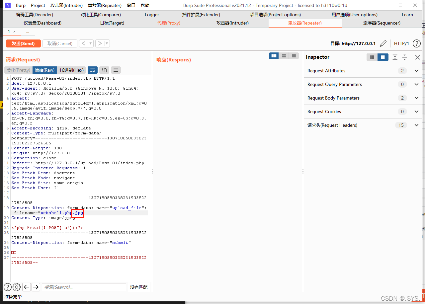Image resolution: width=425 pixels, height=304 pixels.
Task: Click in the 搜索(Search) input field
Action: 84,287
